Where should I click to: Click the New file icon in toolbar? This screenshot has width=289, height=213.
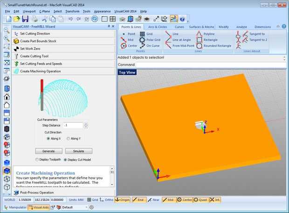click(x=8, y=19)
